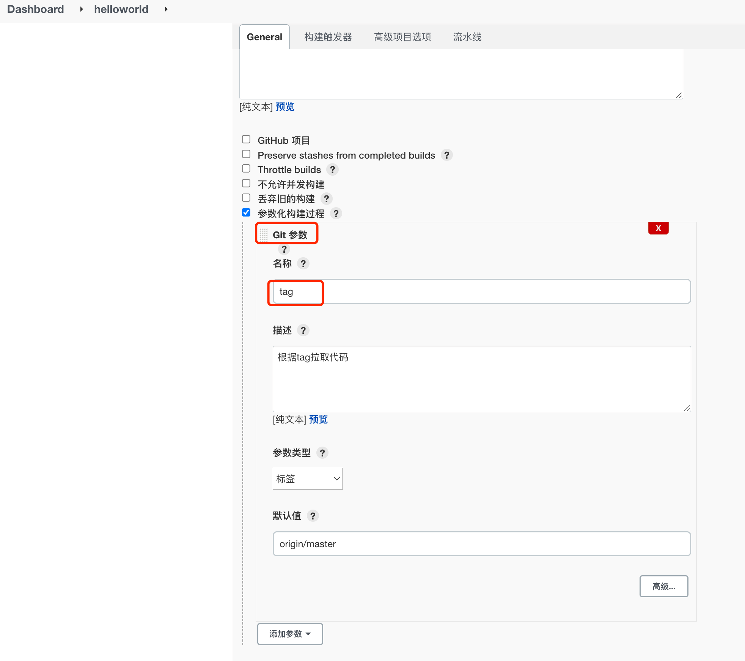Image resolution: width=745 pixels, height=661 pixels.
Task: Show help for 参数化构建过程 option
Action: 336,214
